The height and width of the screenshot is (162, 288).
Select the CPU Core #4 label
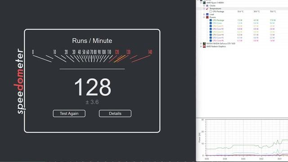pyautogui.click(x=218, y=35)
